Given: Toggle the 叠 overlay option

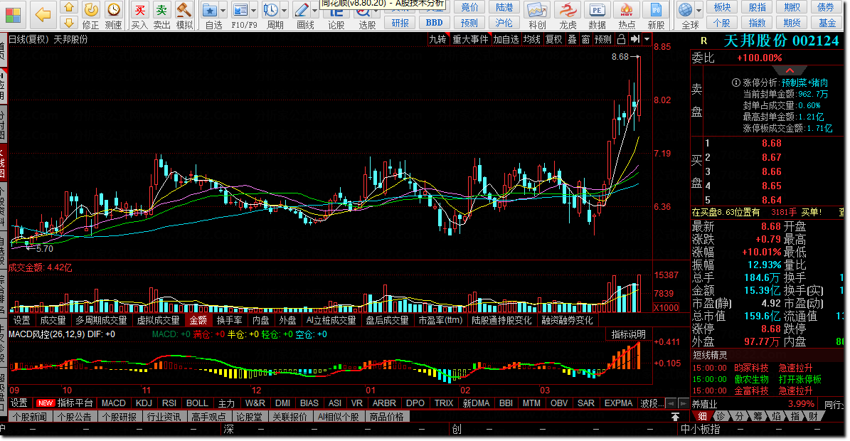Looking at the screenshot, I should (572, 39).
